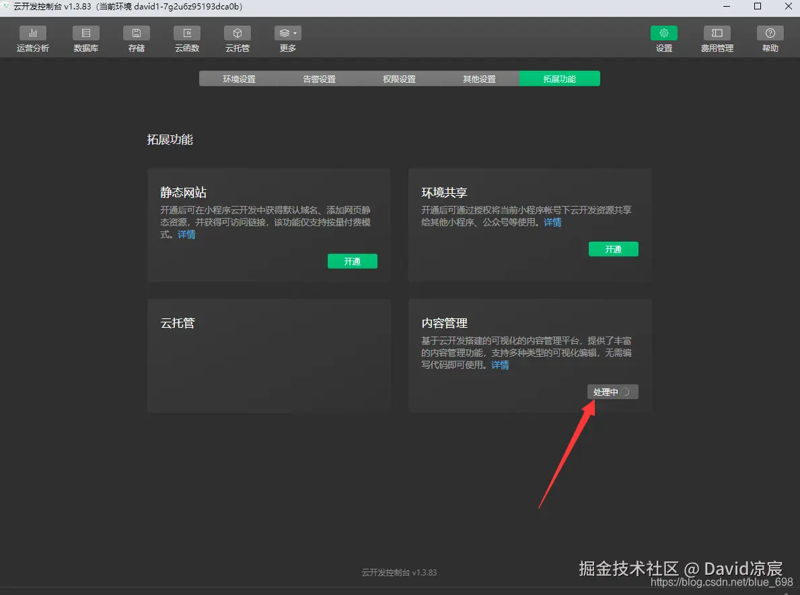Open the 其他设置 tab
Image resolution: width=800 pixels, height=595 pixels.
coord(480,78)
